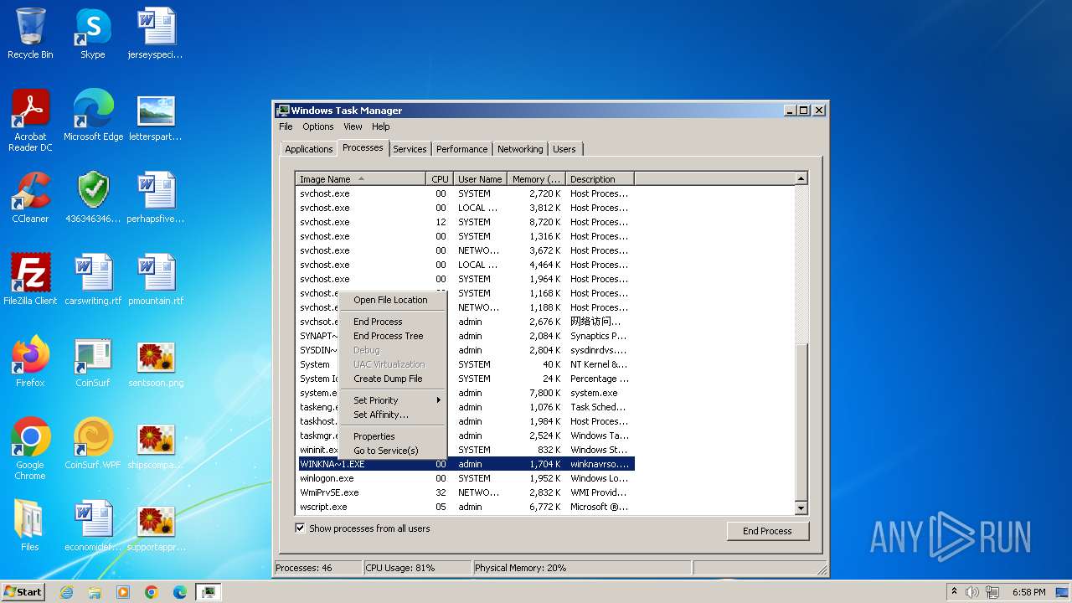Image resolution: width=1072 pixels, height=603 pixels.
Task: Open carswriting.rtf document icon
Action: [x=93, y=279]
